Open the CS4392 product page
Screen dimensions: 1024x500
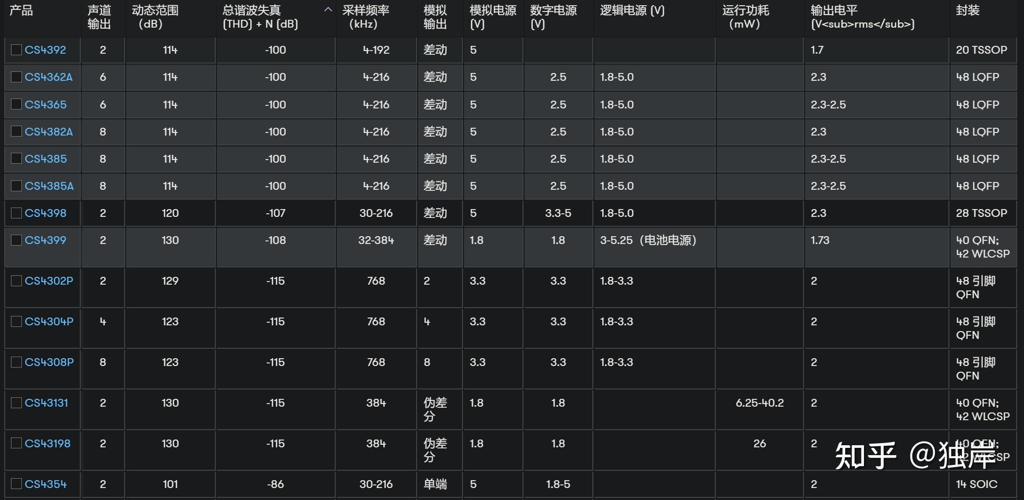[x=45, y=50]
